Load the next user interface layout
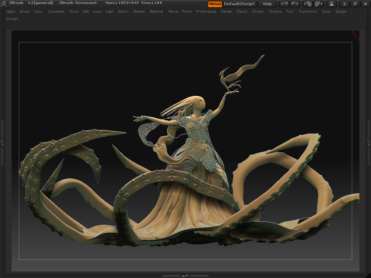The height and width of the screenshot is (278, 371). tap(319, 4)
